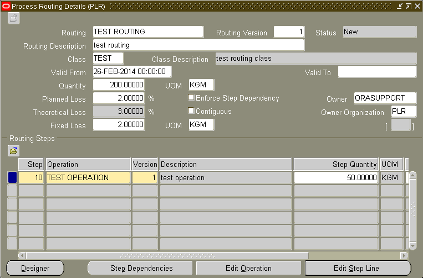Viewport: 423px width, 278px height.
Task: Edit the Routing name field
Action: click(148, 32)
